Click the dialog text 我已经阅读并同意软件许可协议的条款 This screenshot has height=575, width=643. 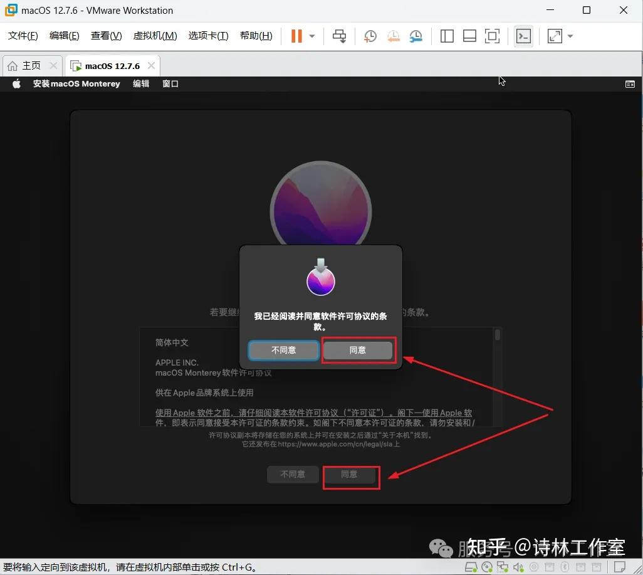pos(321,321)
